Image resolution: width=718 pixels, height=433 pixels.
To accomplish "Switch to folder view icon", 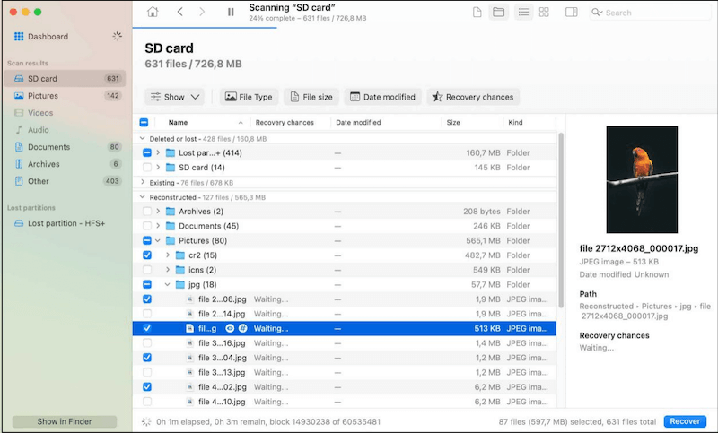I will coord(499,13).
